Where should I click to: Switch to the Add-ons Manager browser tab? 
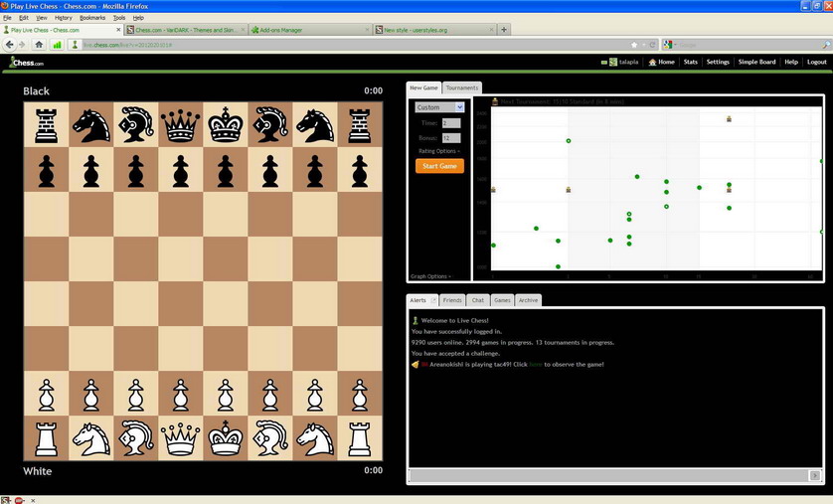click(310, 30)
